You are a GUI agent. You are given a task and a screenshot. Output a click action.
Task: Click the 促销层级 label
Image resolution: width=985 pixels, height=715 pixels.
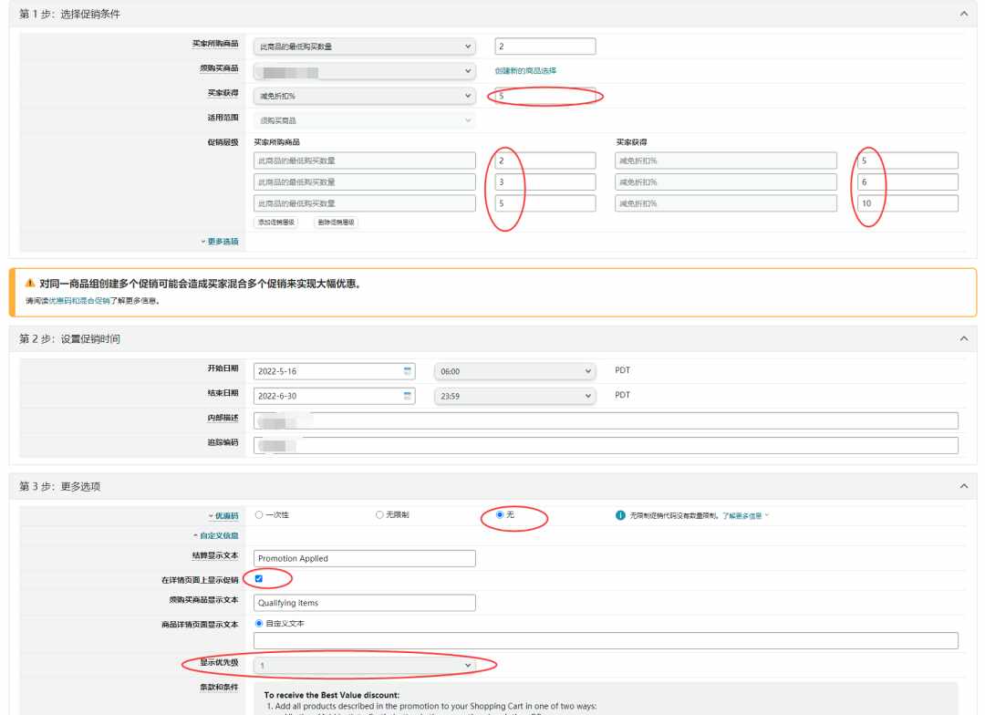tap(223, 142)
